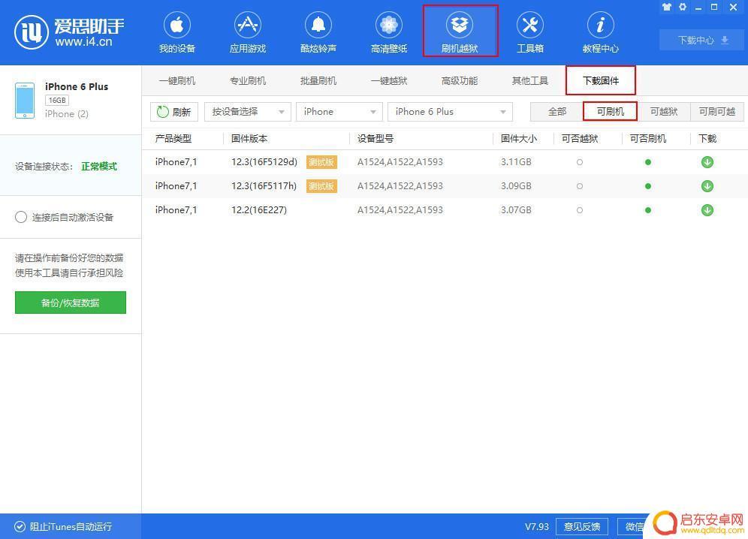Open 刷机越狱 flash and jailbreak section

pos(460,32)
